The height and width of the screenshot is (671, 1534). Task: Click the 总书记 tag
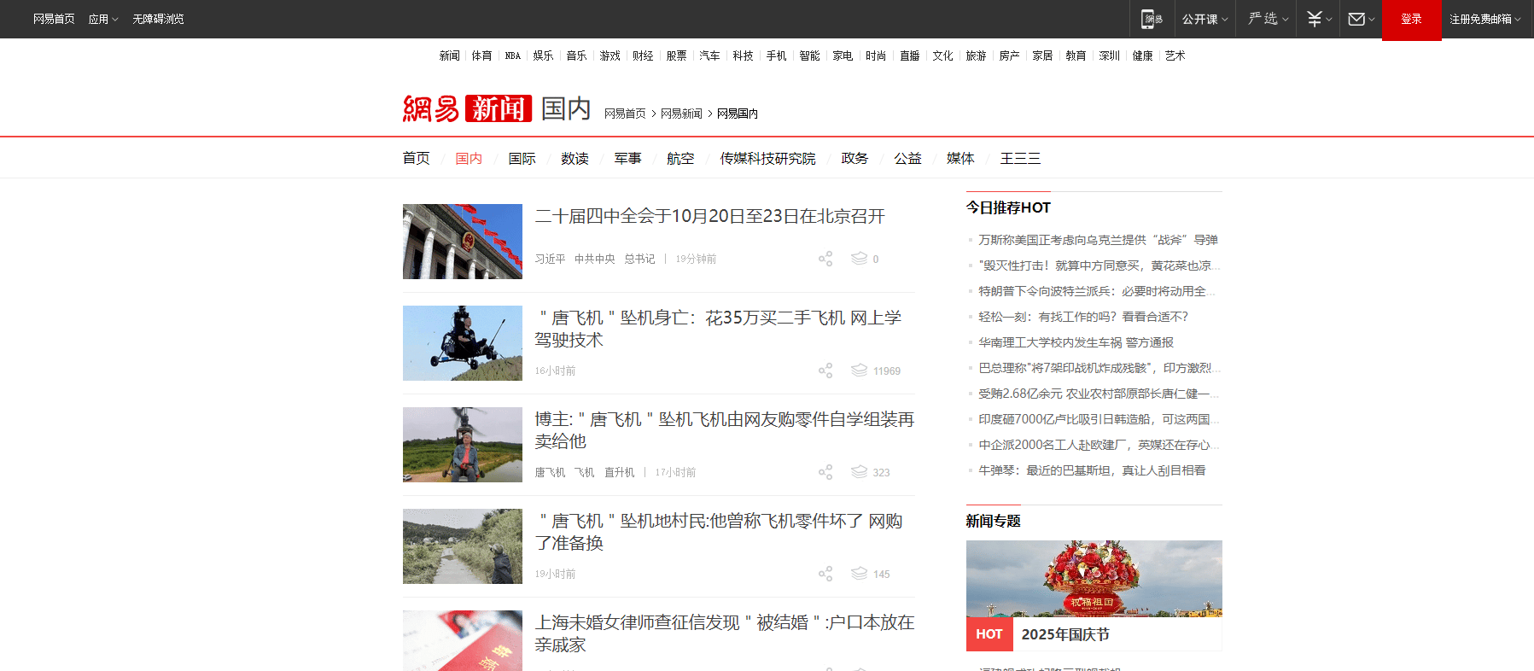pyautogui.click(x=639, y=259)
